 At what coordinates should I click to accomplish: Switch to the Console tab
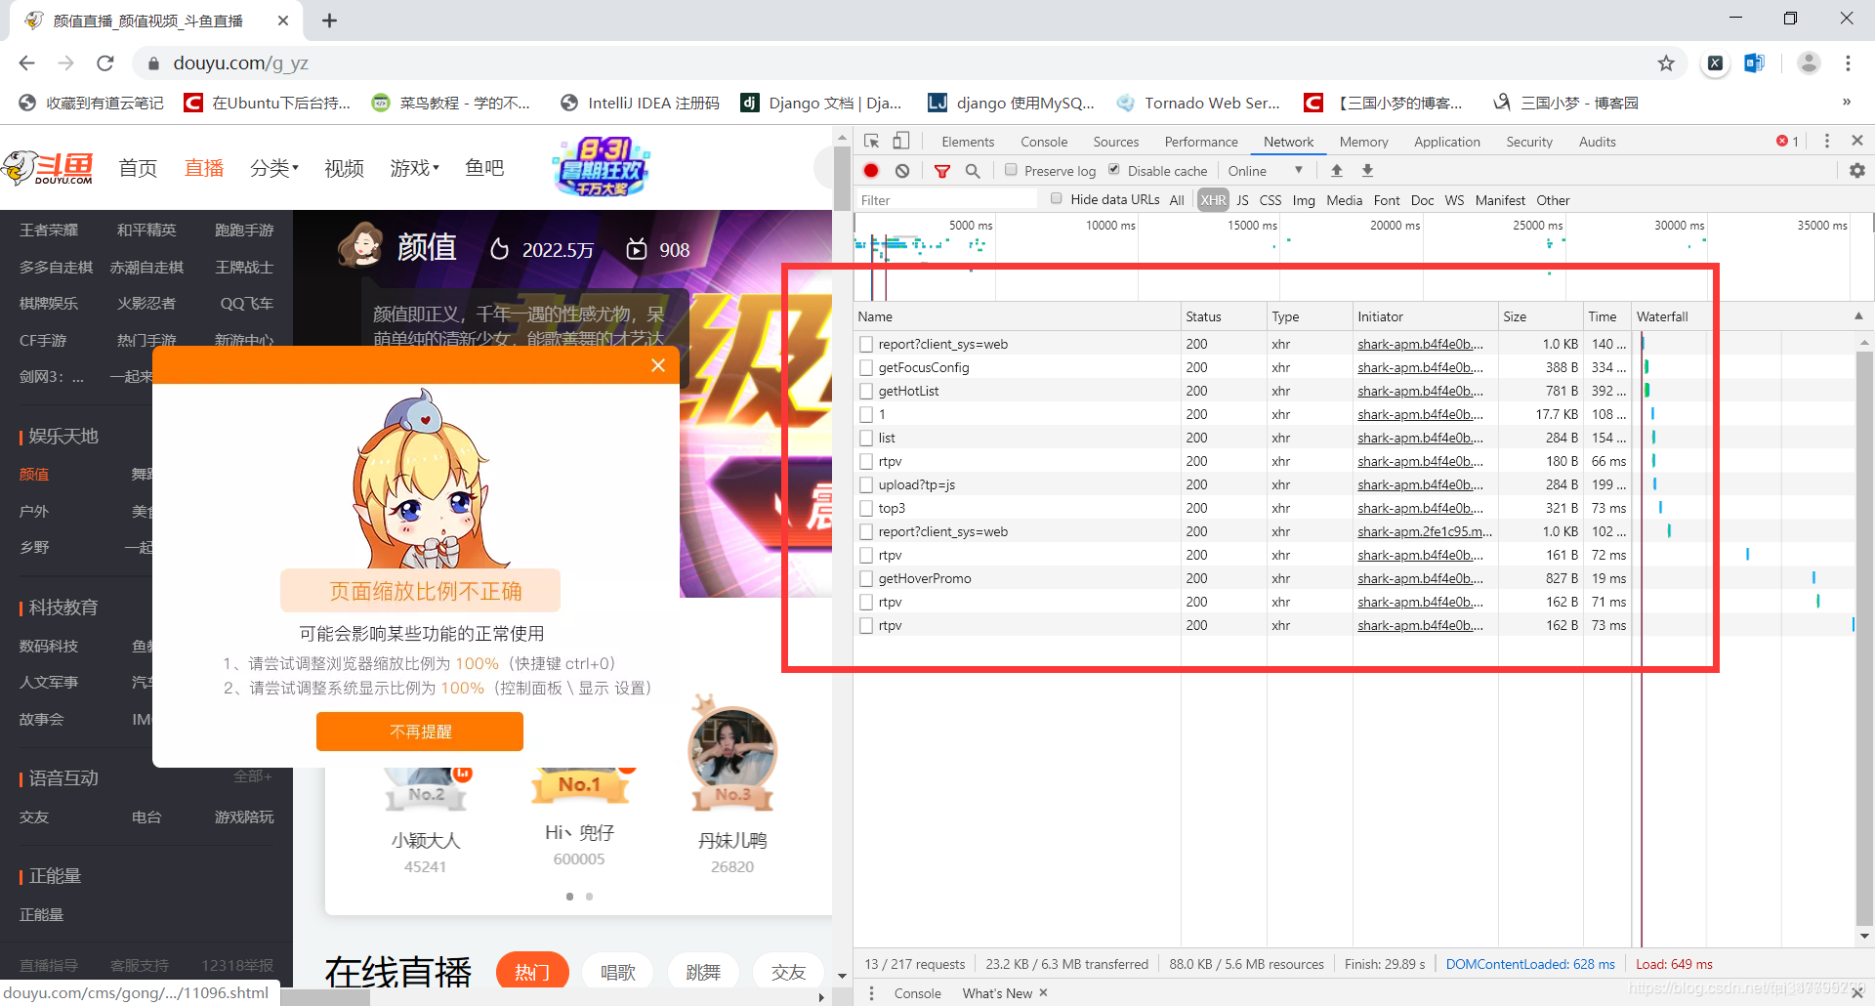coord(1043,141)
